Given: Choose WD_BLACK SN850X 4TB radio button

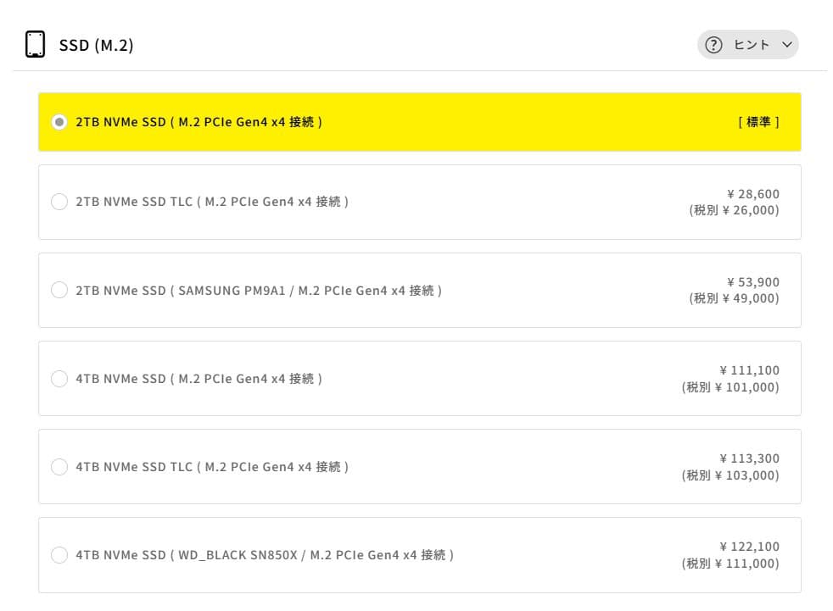Looking at the screenshot, I should tap(59, 555).
